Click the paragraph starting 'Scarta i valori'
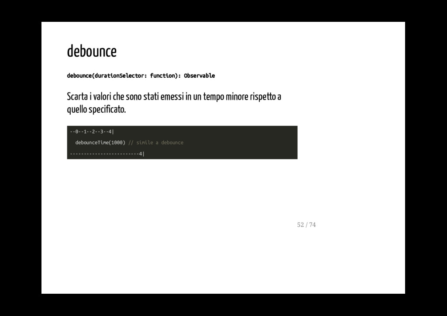This screenshot has width=447, height=316. coord(174,103)
